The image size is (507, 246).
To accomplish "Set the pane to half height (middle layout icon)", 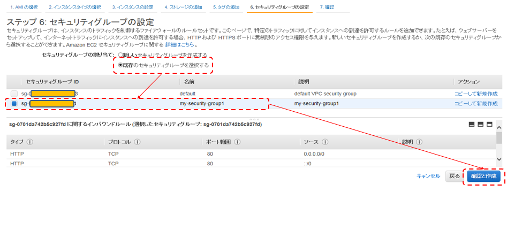I will [480, 124].
